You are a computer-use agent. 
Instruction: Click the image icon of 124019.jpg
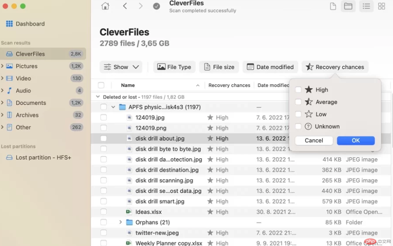[130, 117]
